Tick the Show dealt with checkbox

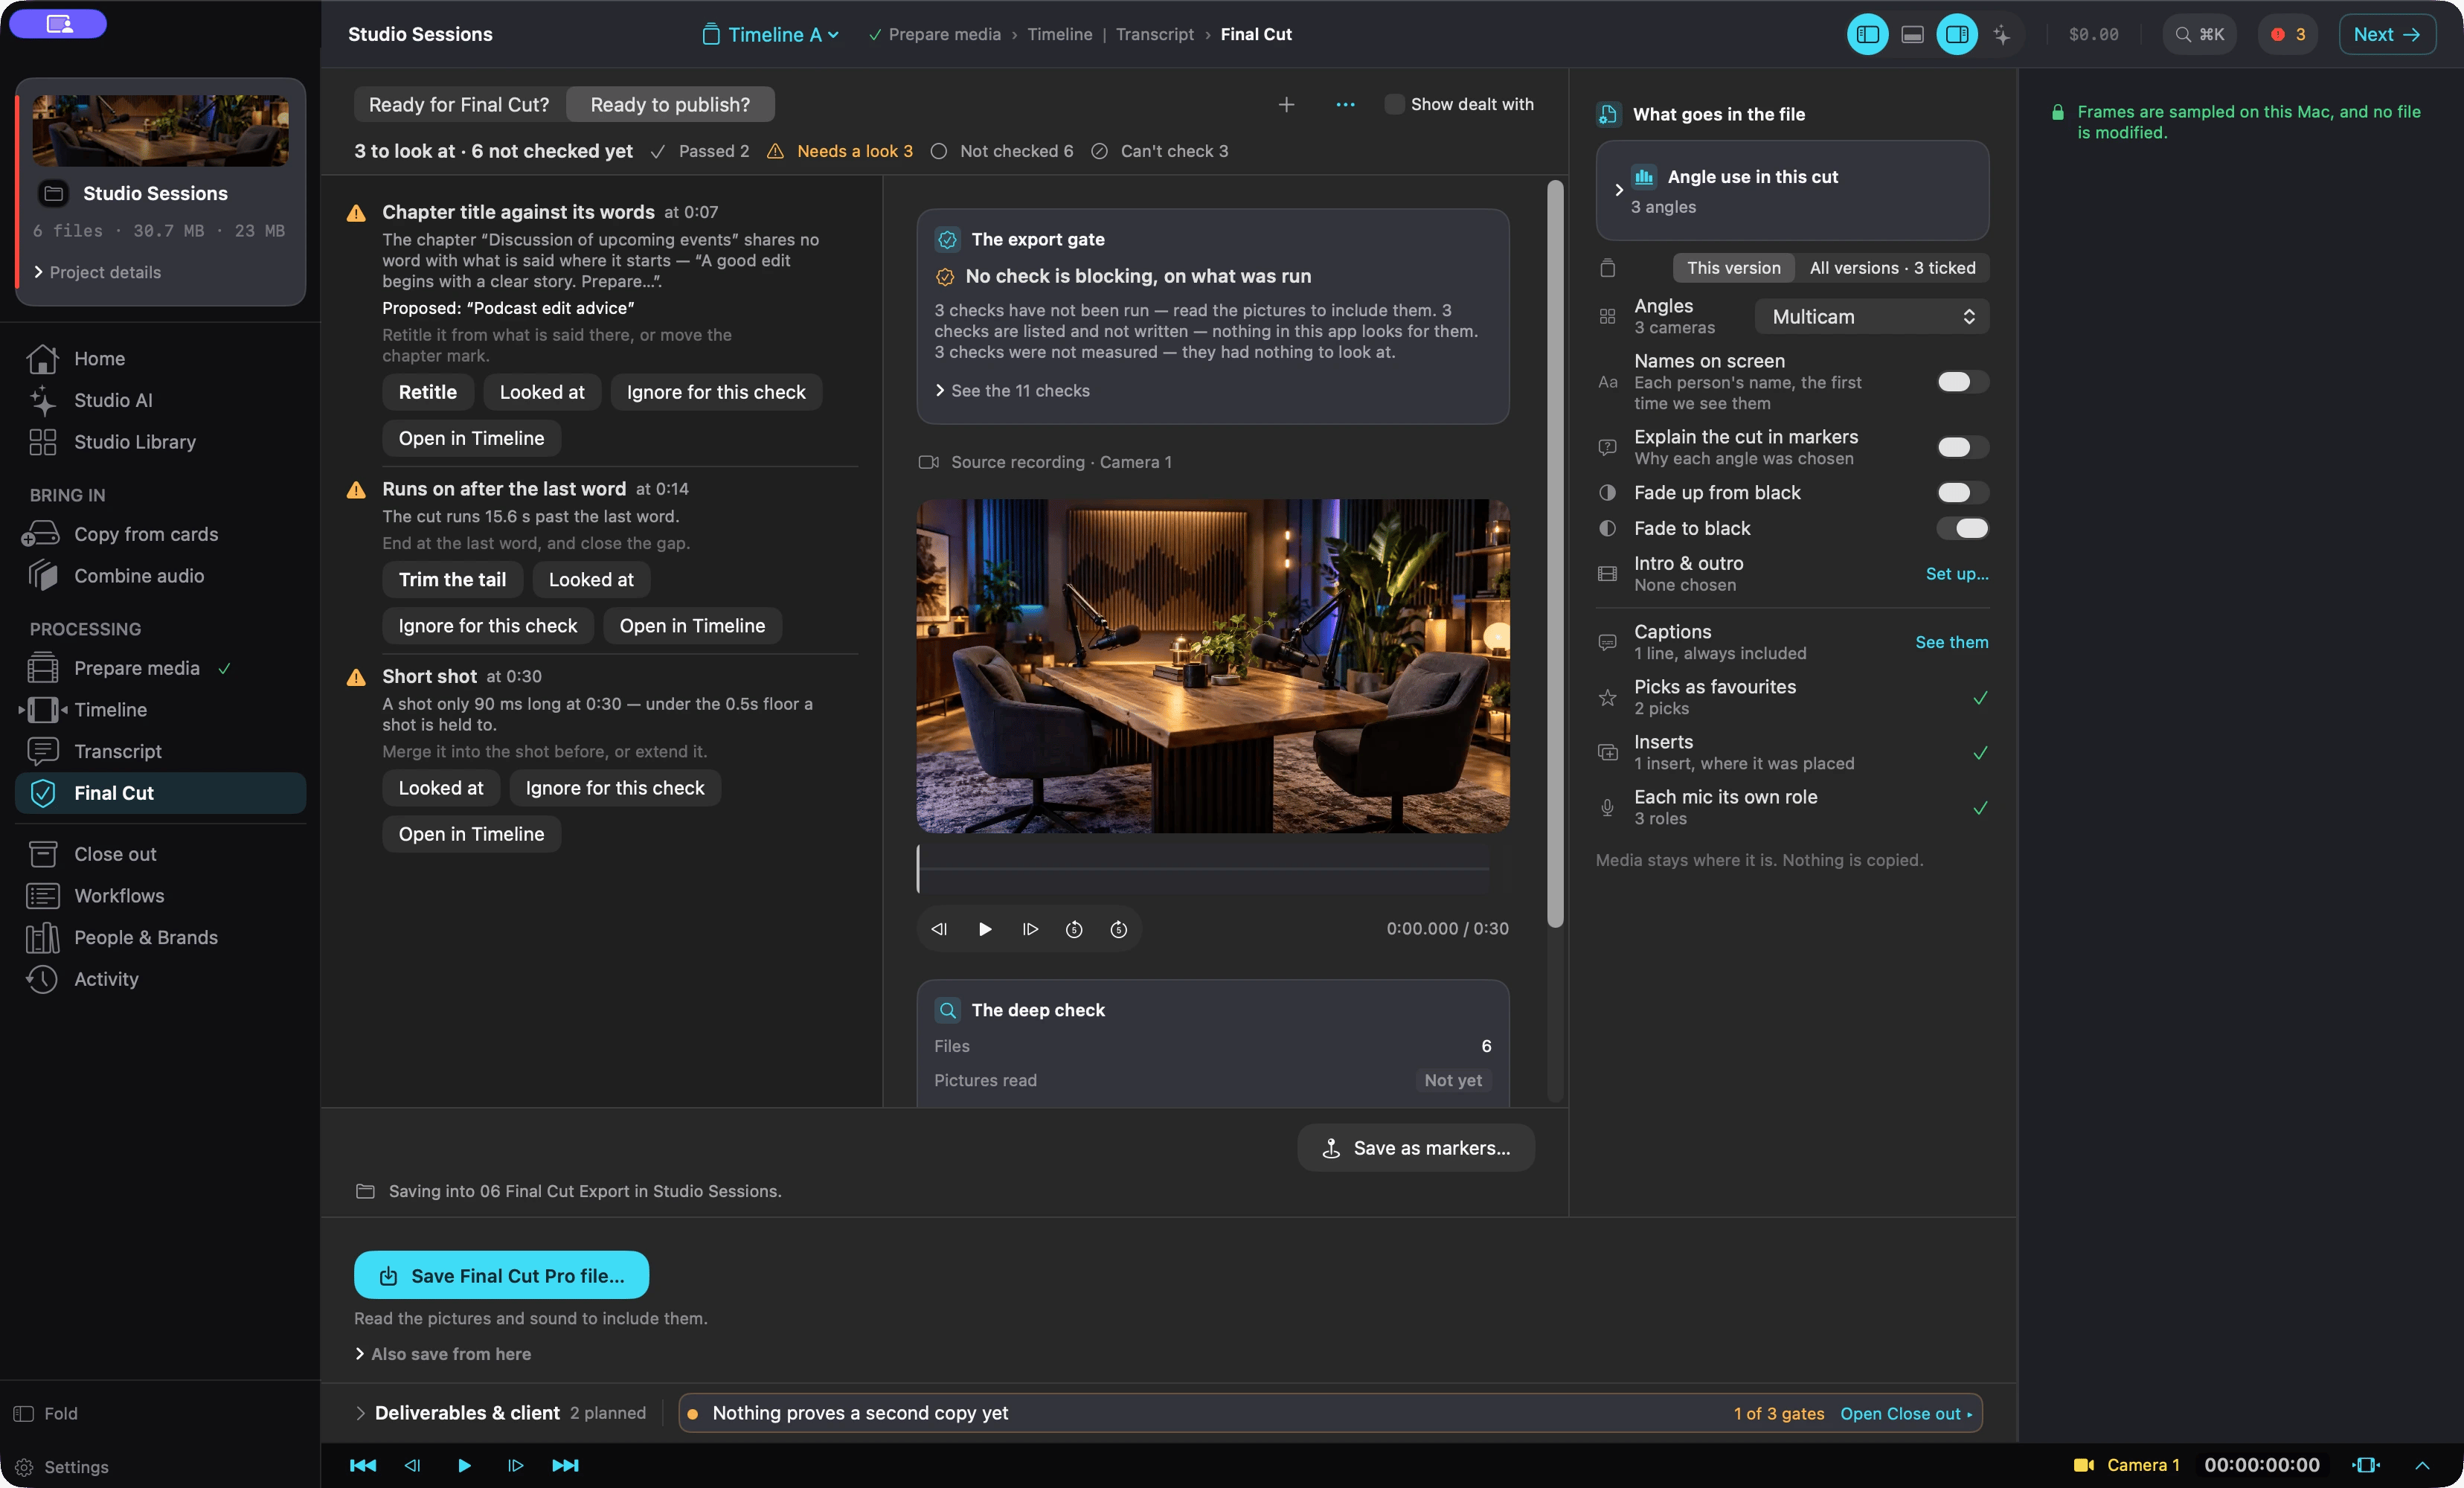tap(1393, 104)
